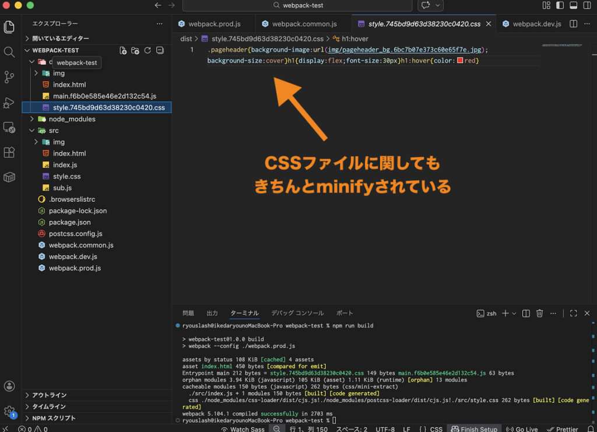The height and width of the screenshot is (432, 597).
Task: Select the 出力 panel tab
Action: pos(212,313)
